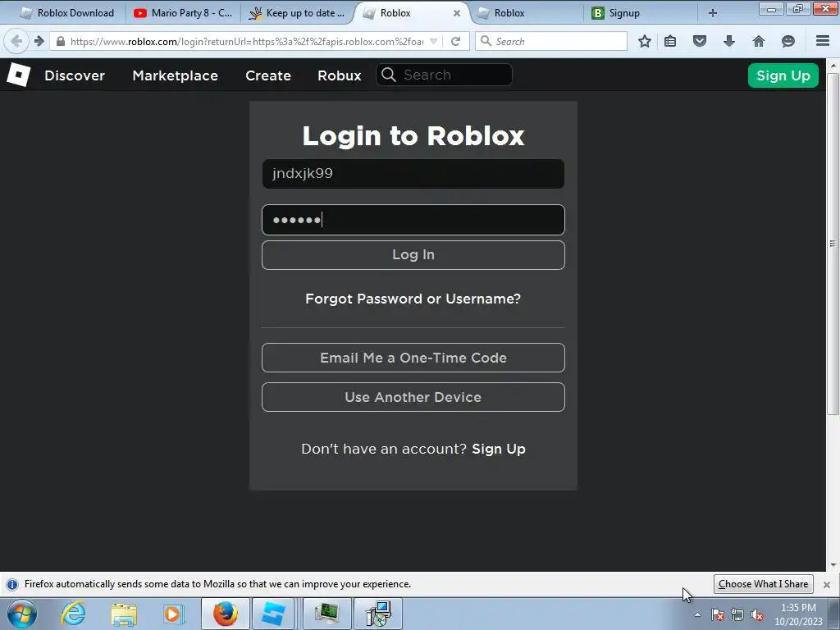The width and height of the screenshot is (840, 630).
Task: Click Forgot Password or Username link
Action: [413, 299]
